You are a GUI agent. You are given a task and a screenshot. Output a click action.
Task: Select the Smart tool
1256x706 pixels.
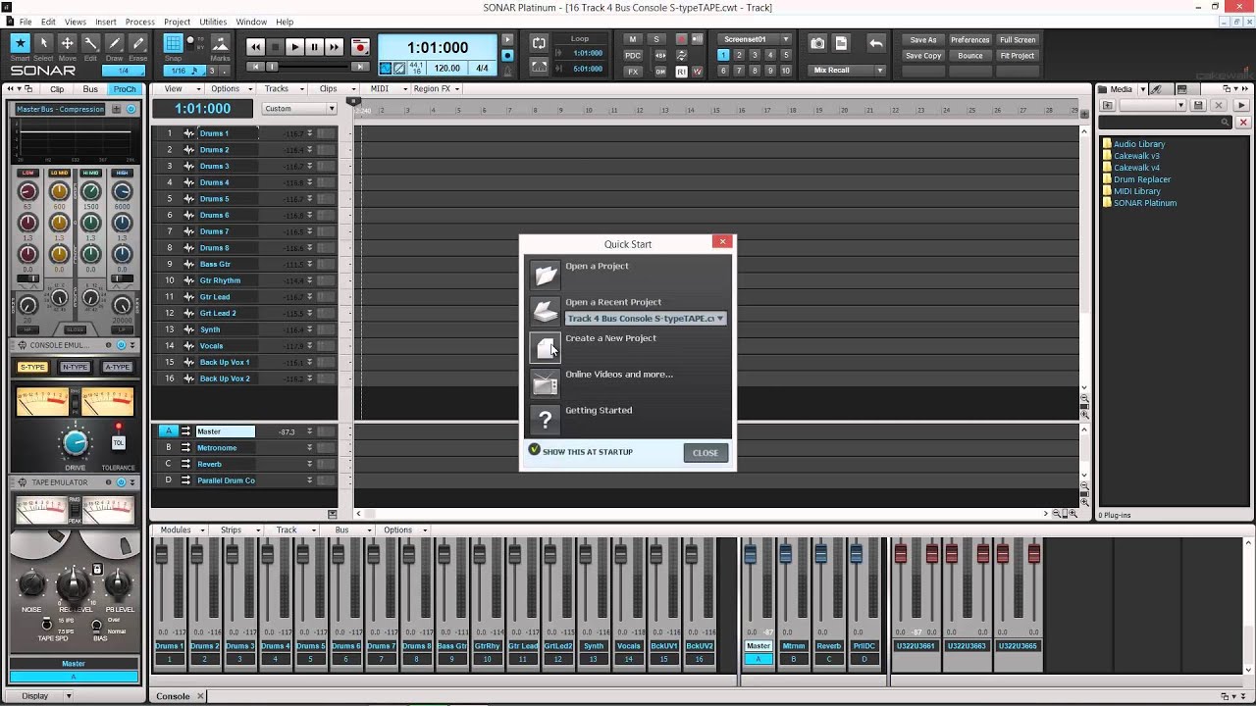(20, 43)
